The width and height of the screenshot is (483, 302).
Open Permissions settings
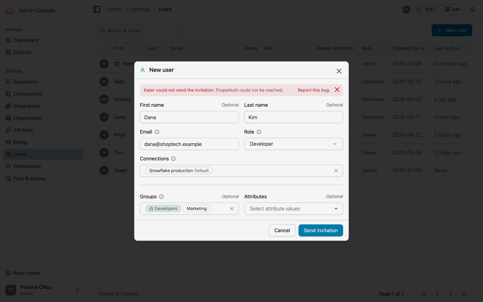pos(43,166)
